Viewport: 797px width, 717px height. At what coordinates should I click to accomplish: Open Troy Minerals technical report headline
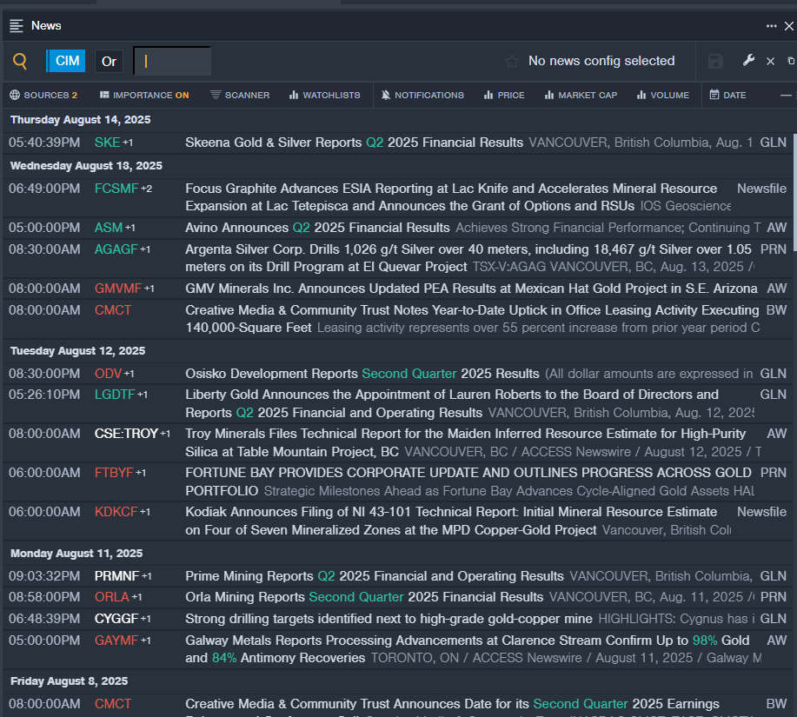coord(466,442)
